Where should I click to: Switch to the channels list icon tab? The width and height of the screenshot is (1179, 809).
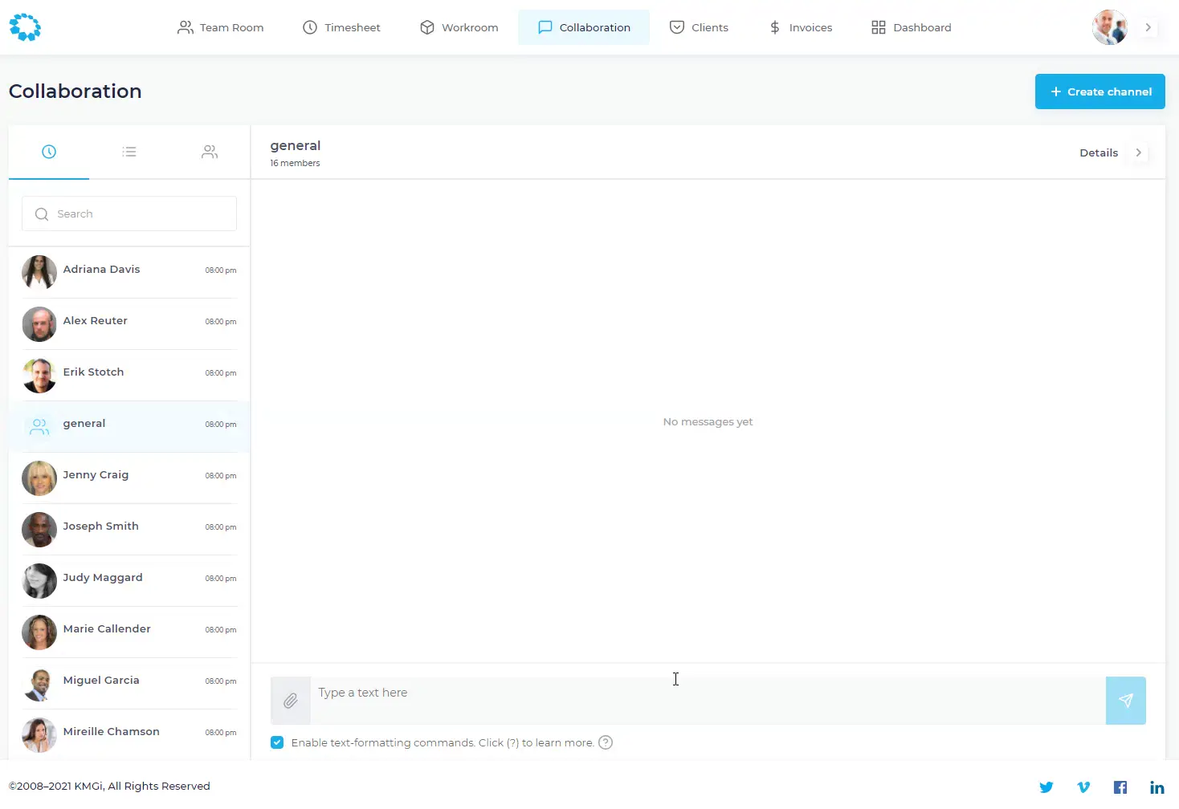click(129, 152)
